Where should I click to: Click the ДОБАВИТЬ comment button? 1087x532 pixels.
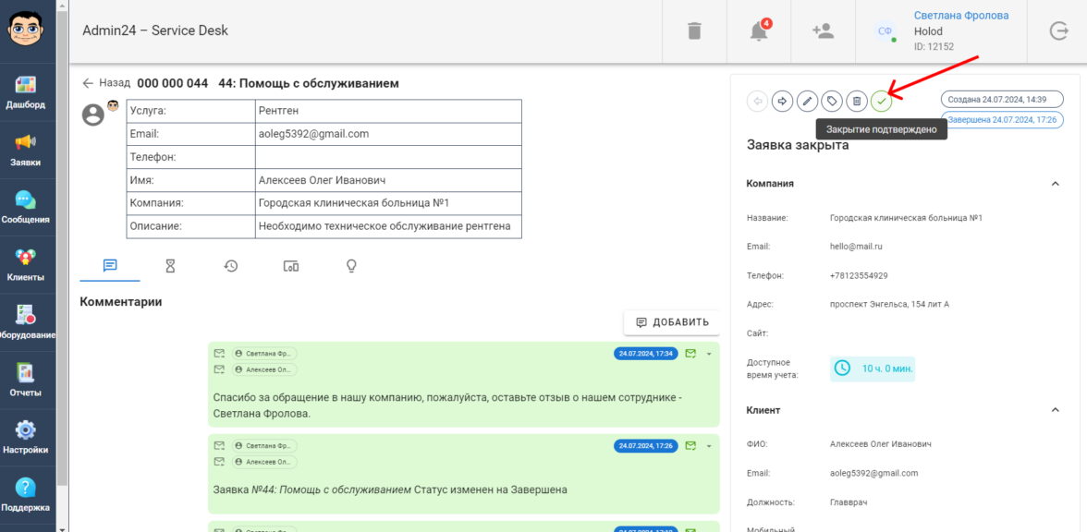click(672, 322)
